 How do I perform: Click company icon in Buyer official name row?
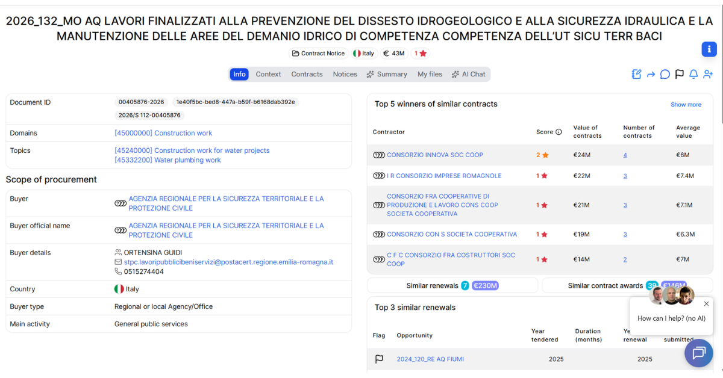120,231
